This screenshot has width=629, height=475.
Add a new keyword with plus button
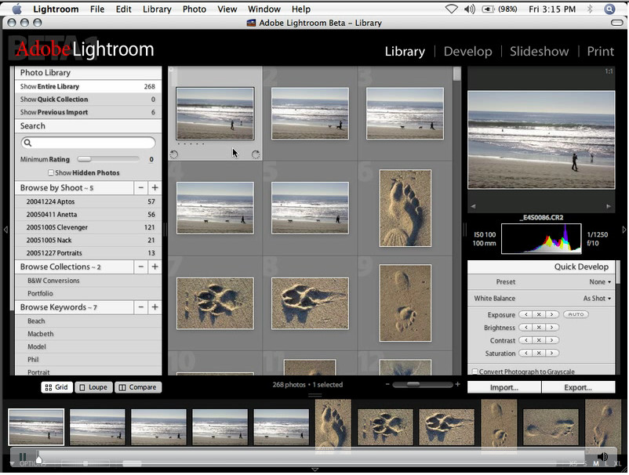[x=155, y=307]
